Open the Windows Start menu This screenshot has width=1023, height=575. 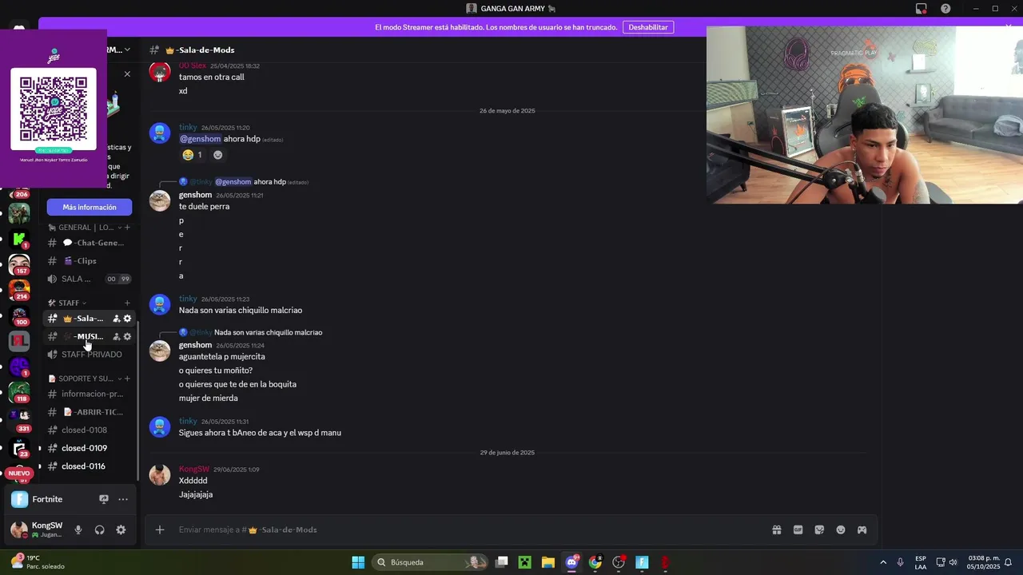point(358,562)
